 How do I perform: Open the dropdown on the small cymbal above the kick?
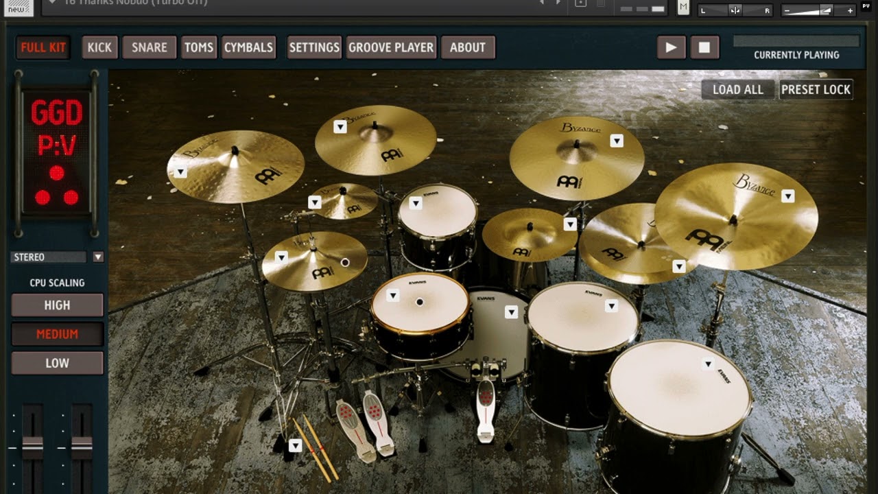tap(570, 224)
